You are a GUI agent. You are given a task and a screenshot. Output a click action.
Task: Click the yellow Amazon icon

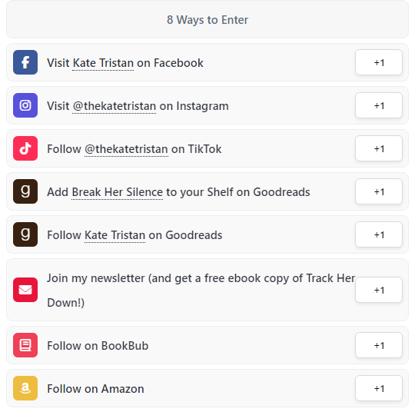click(x=25, y=388)
